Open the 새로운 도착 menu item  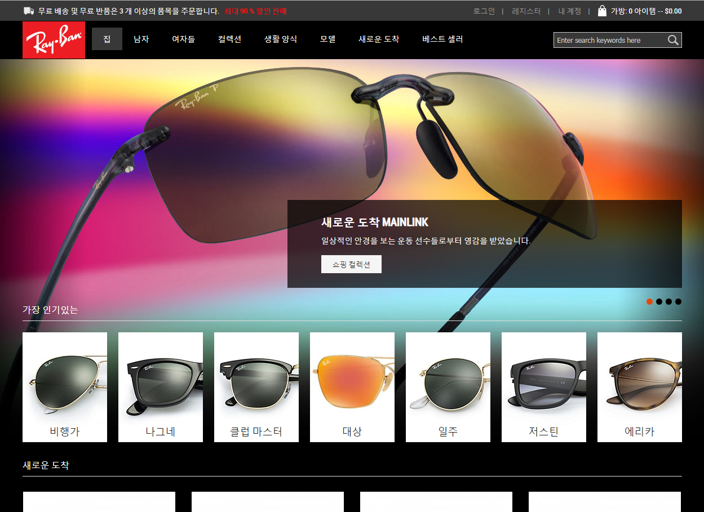pos(379,39)
